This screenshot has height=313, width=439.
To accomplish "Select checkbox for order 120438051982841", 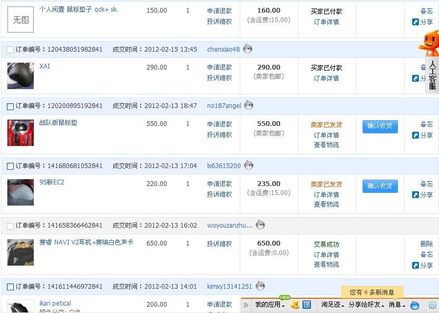I will (x=10, y=50).
